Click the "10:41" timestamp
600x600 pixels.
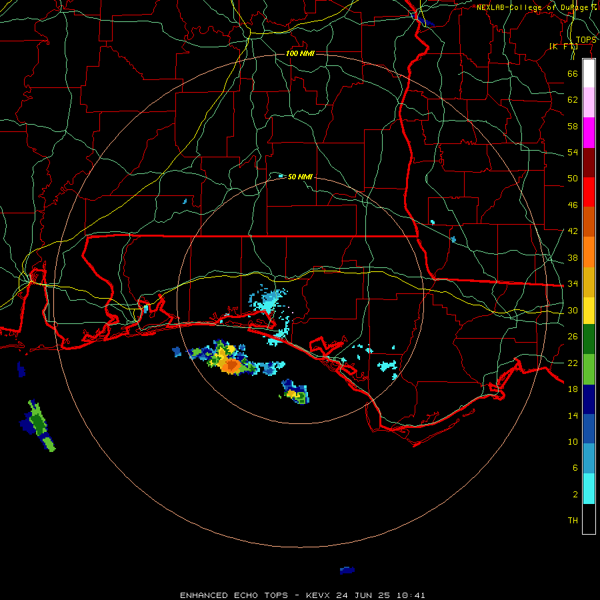pyautogui.click(x=411, y=595)
